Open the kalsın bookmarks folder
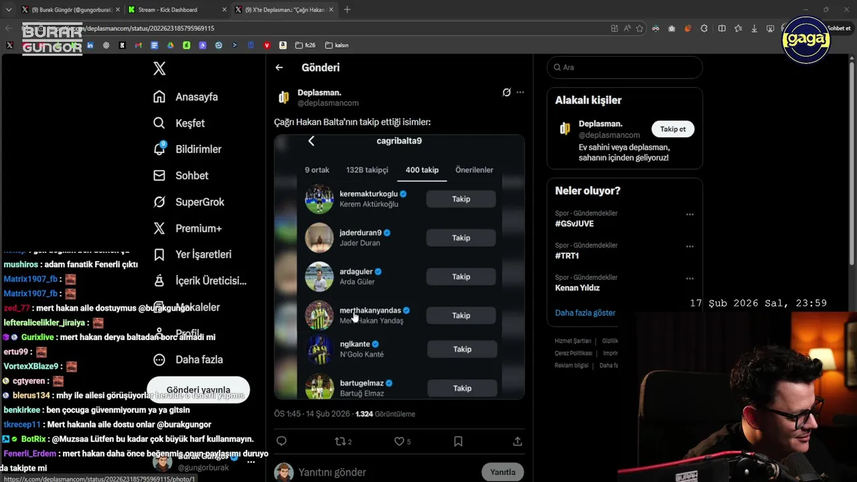 click(337, 46)
